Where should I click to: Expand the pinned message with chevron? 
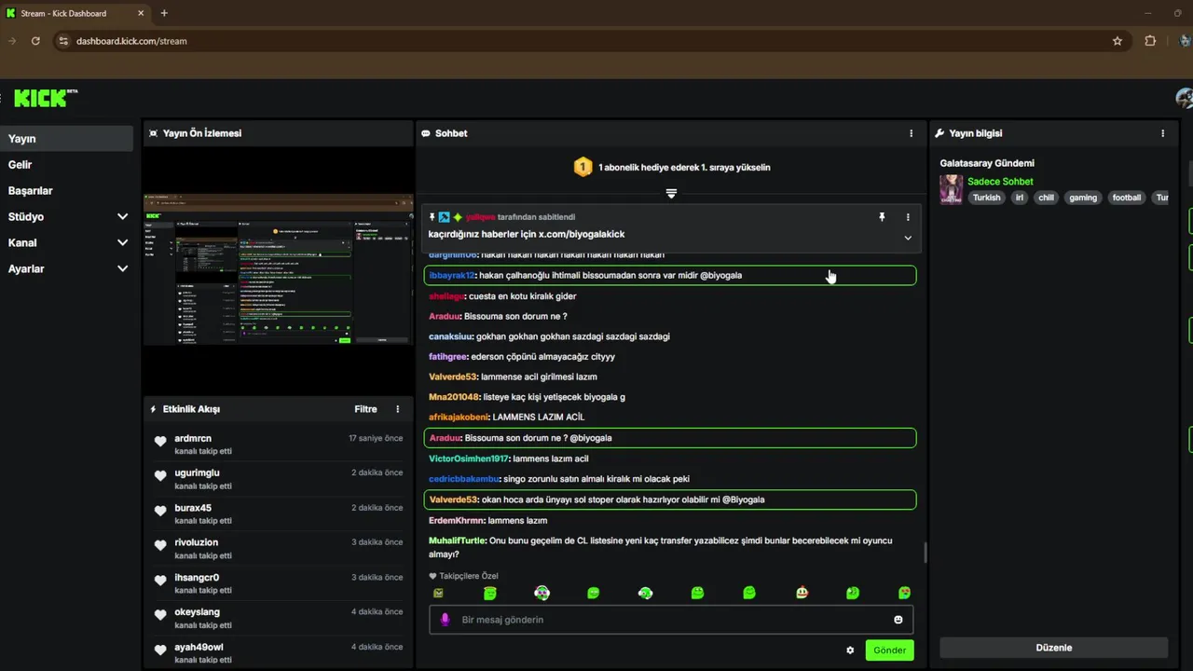coord(908,238)
